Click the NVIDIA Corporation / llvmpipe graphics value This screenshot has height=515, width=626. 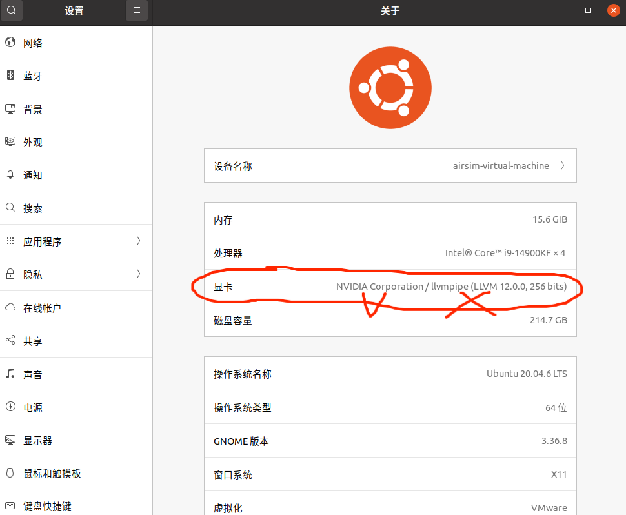451,287
